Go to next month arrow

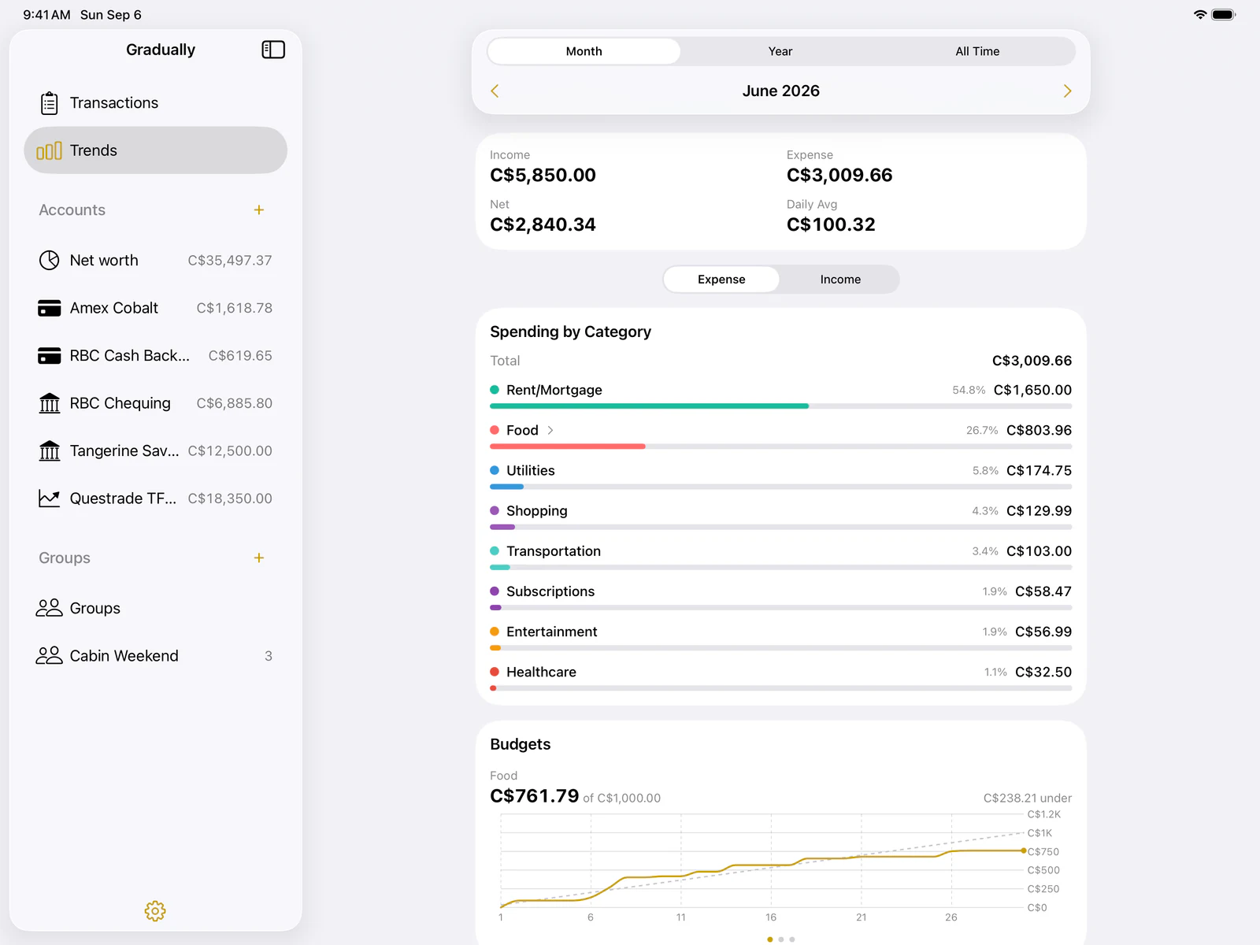point(1067,91)
